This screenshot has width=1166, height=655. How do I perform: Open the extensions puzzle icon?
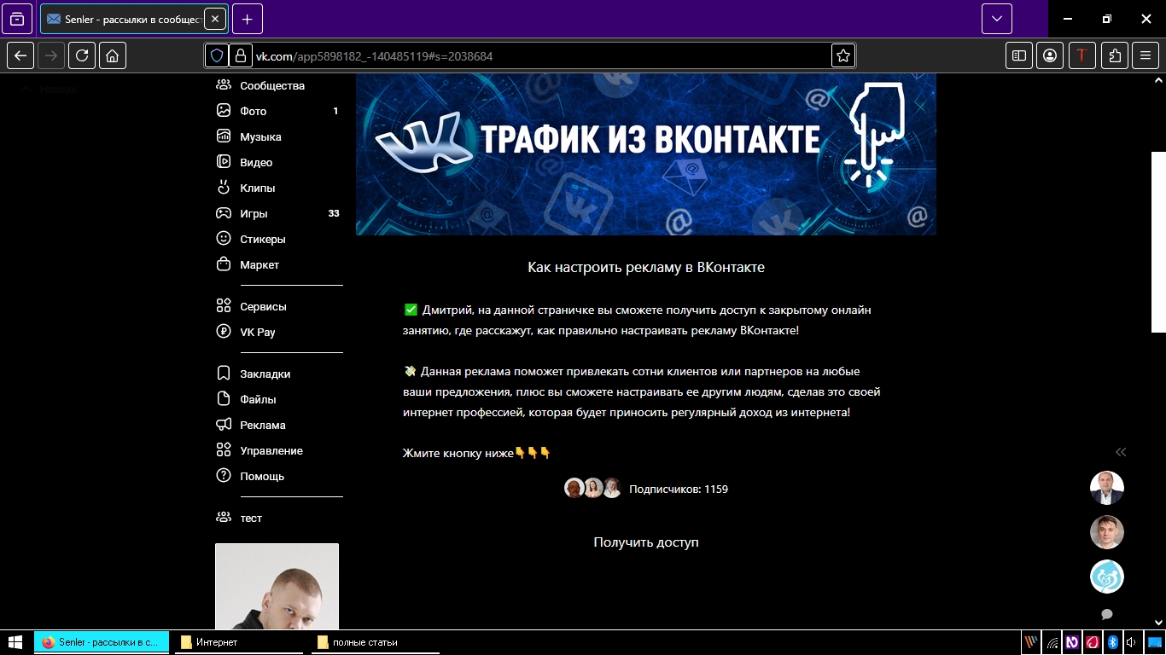point(1115,55)
